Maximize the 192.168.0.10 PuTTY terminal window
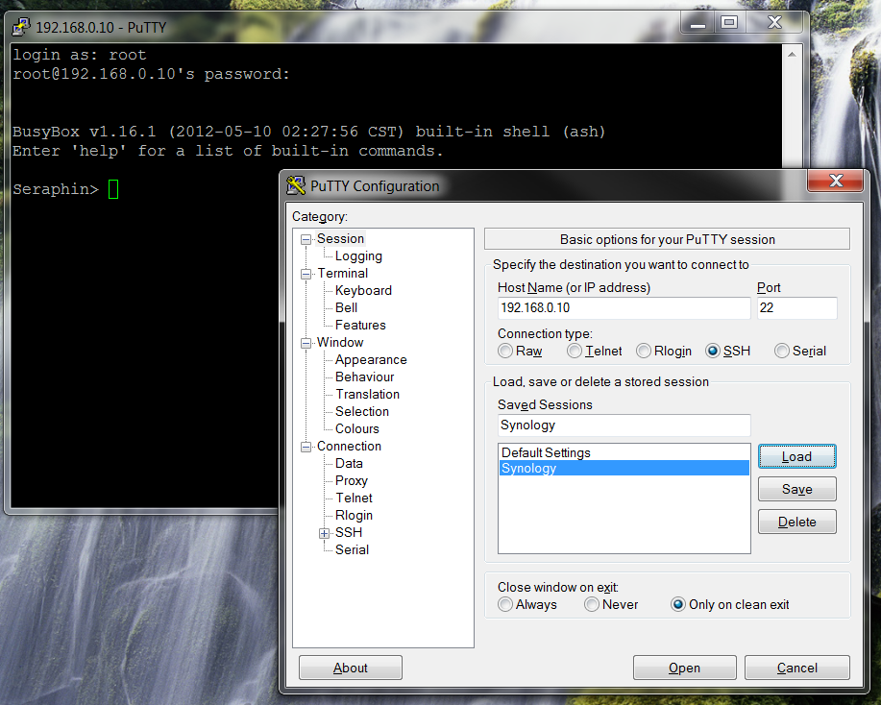The height and width of the screenshot is (705, 881). coord(729,22)
